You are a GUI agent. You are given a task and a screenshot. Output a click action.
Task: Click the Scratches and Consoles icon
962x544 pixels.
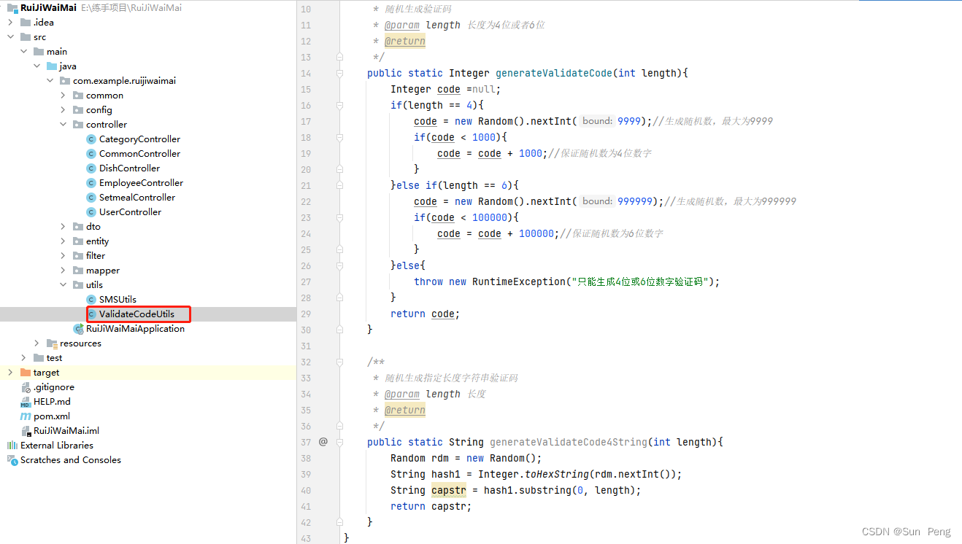coord(12,460)
